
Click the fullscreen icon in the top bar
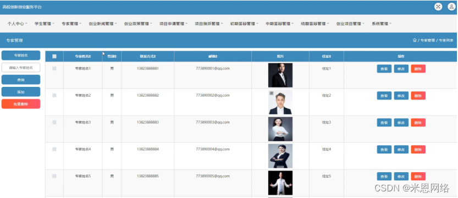pos(438,7)
